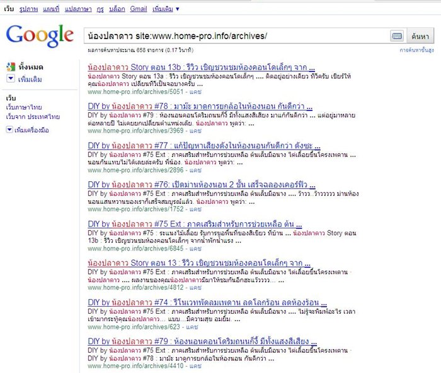The width and height of the screenshot is (441, 373).
Task: Open result น้องปลาดาว Story ตอน 13b
Action: point(201,68)
